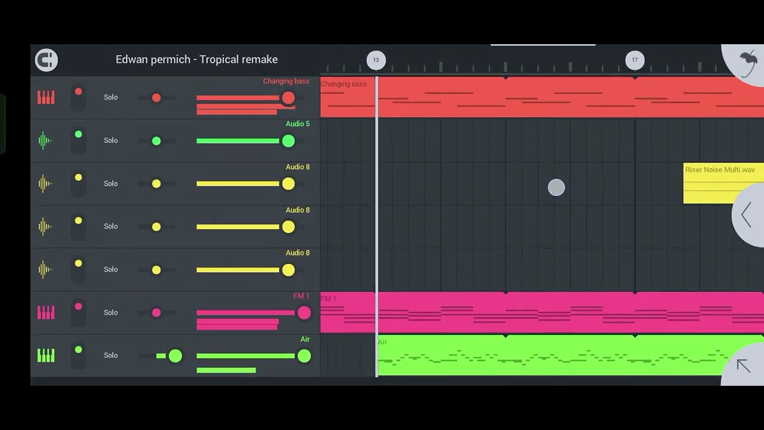Solo the FM 1 track
Image resolution: width=764 pixels, height=430 pixels.
pyautogui.click(x=111, y=312)
